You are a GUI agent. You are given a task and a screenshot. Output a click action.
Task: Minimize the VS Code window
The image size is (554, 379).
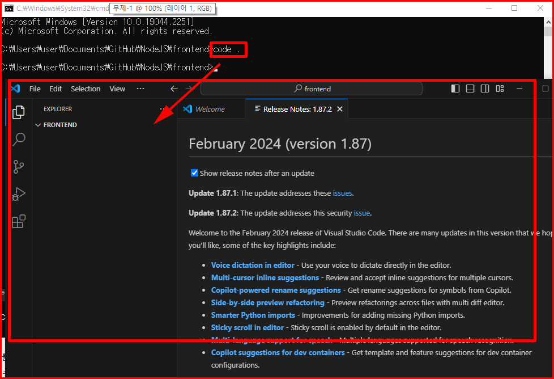(519, 89)
